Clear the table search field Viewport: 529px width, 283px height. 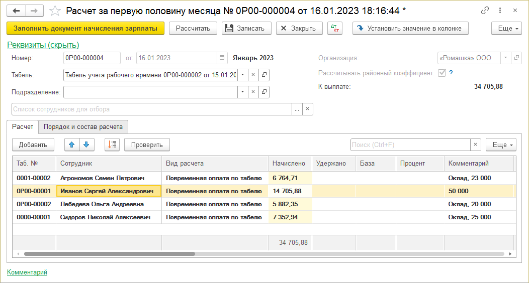click(x=475, y=145)
